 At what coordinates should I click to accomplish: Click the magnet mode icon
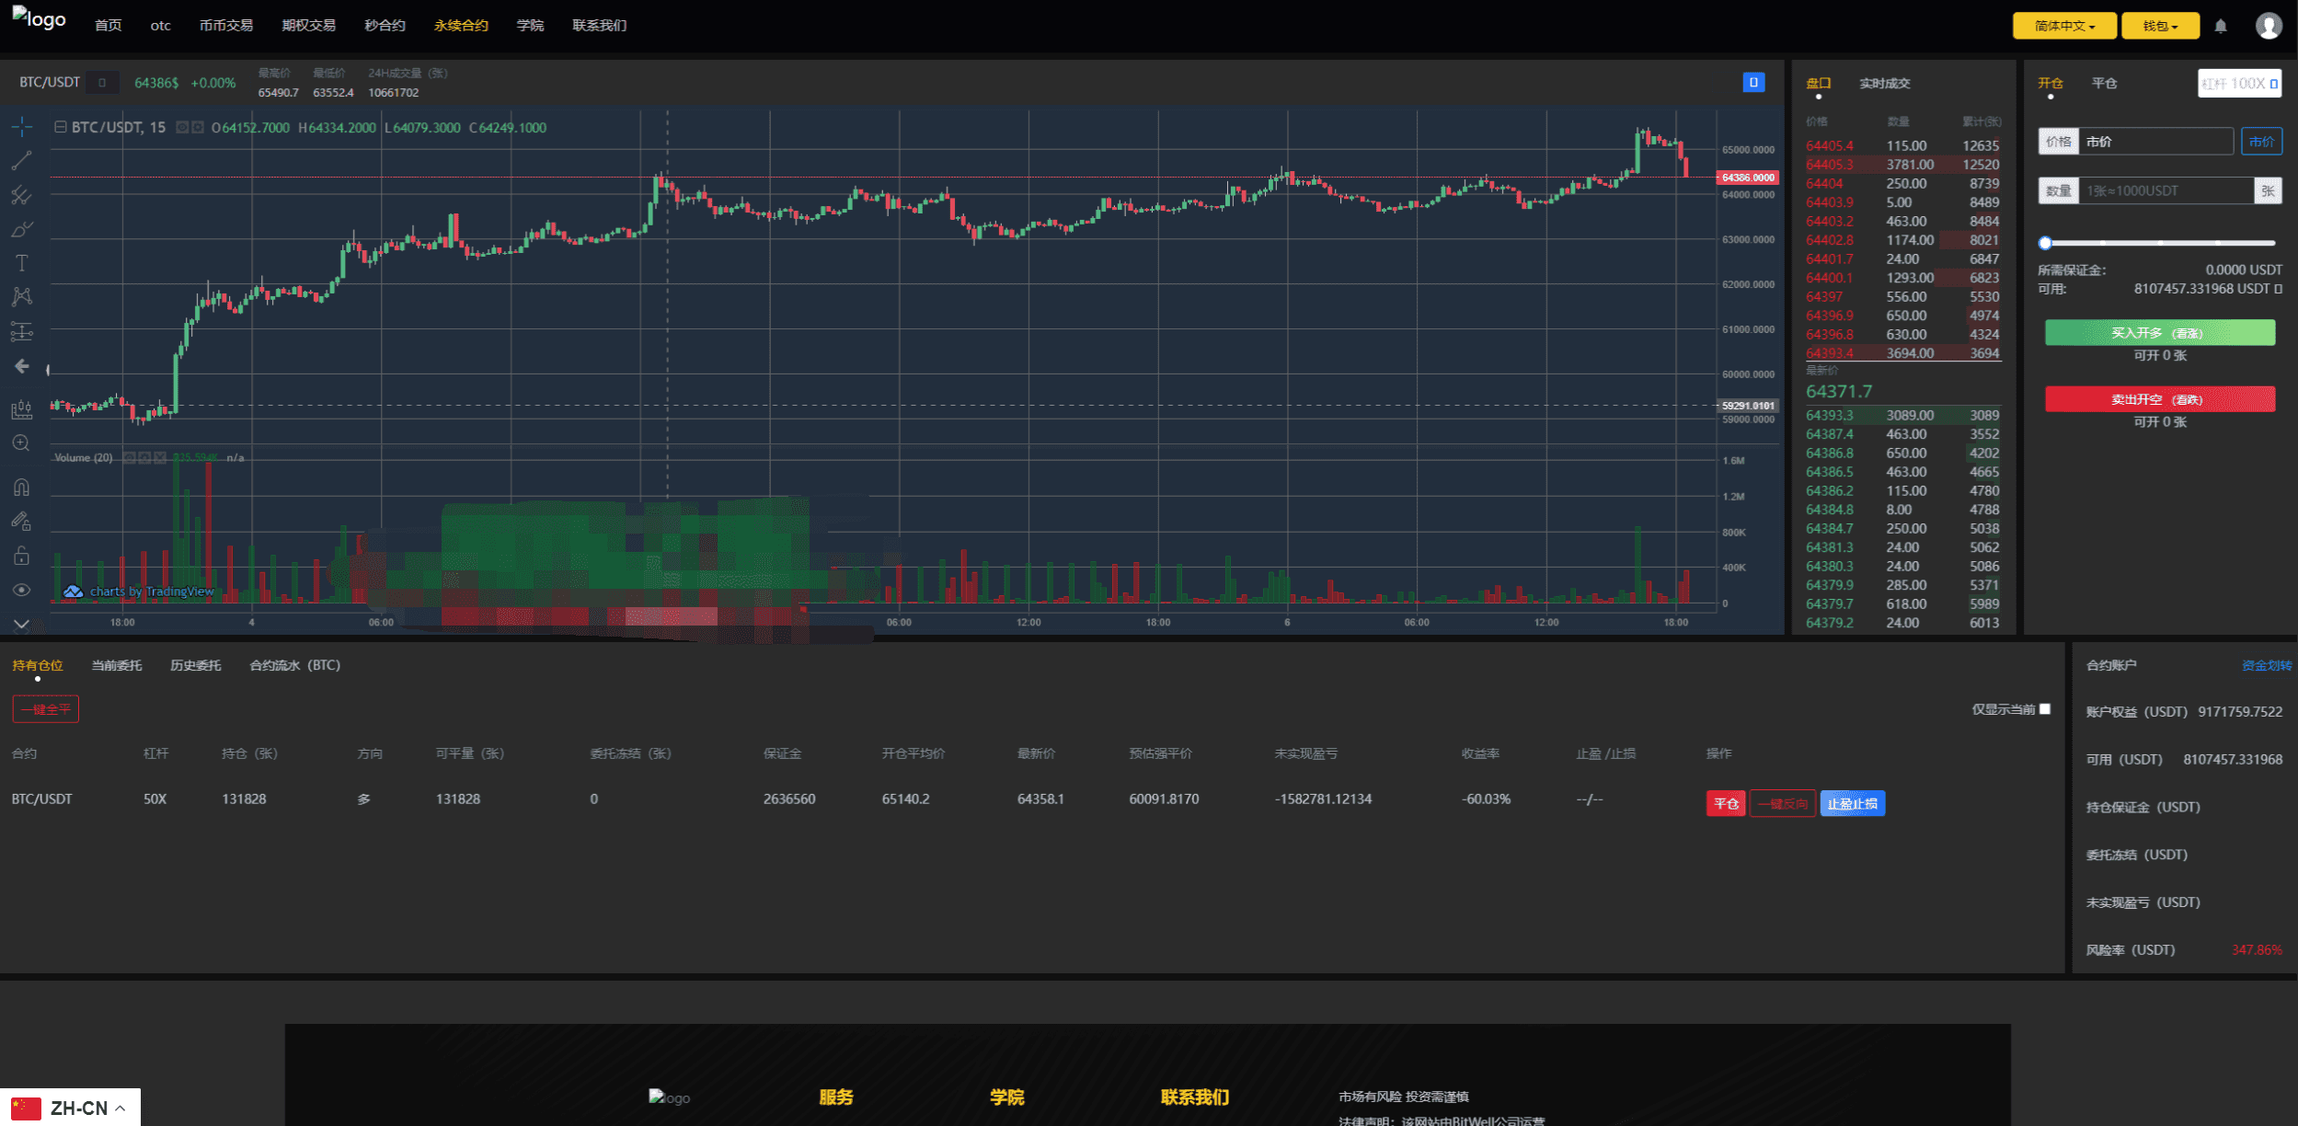(21, 488)
